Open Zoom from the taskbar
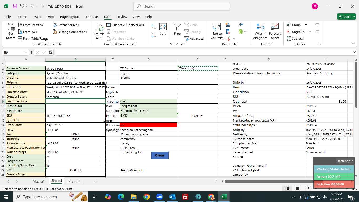The height and width of the screenshot is (202, 359). click(160, 197)
